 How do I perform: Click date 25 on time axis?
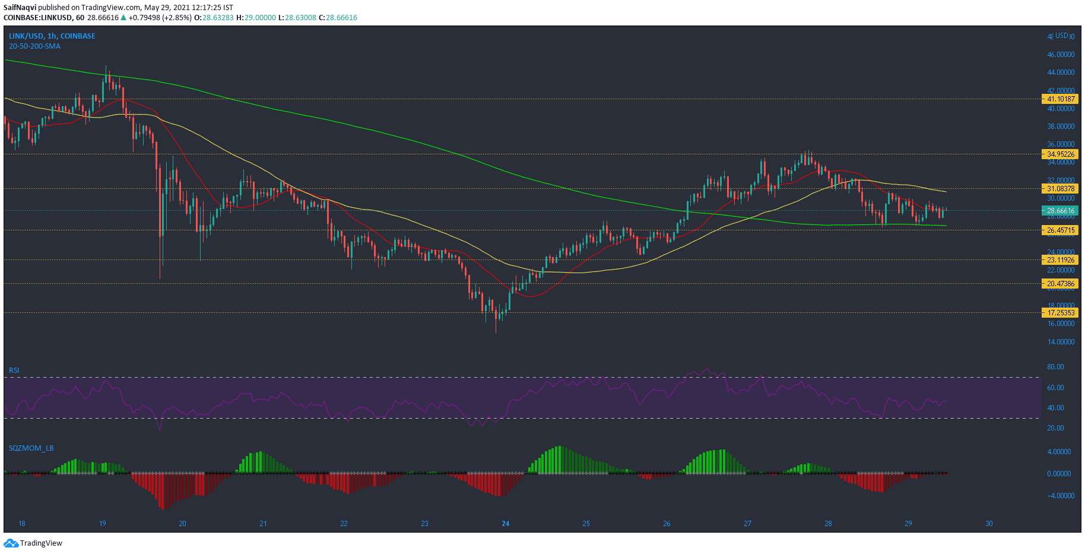[x=586, y=524]
